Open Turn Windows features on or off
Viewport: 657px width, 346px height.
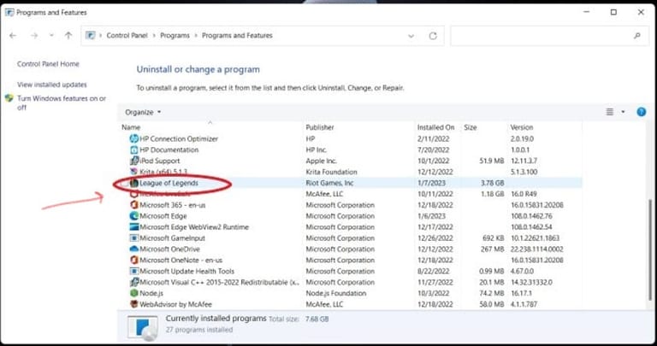[62, 103]
